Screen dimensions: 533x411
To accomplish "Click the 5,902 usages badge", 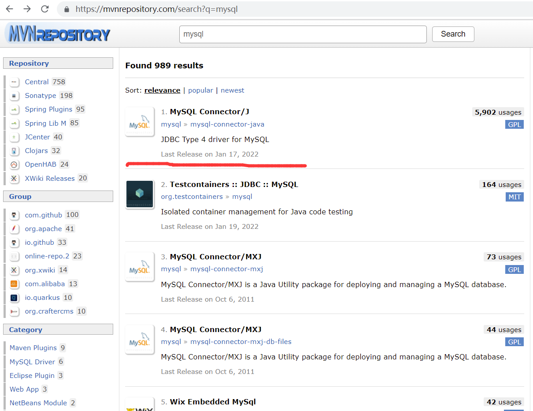I will (498, 112).
